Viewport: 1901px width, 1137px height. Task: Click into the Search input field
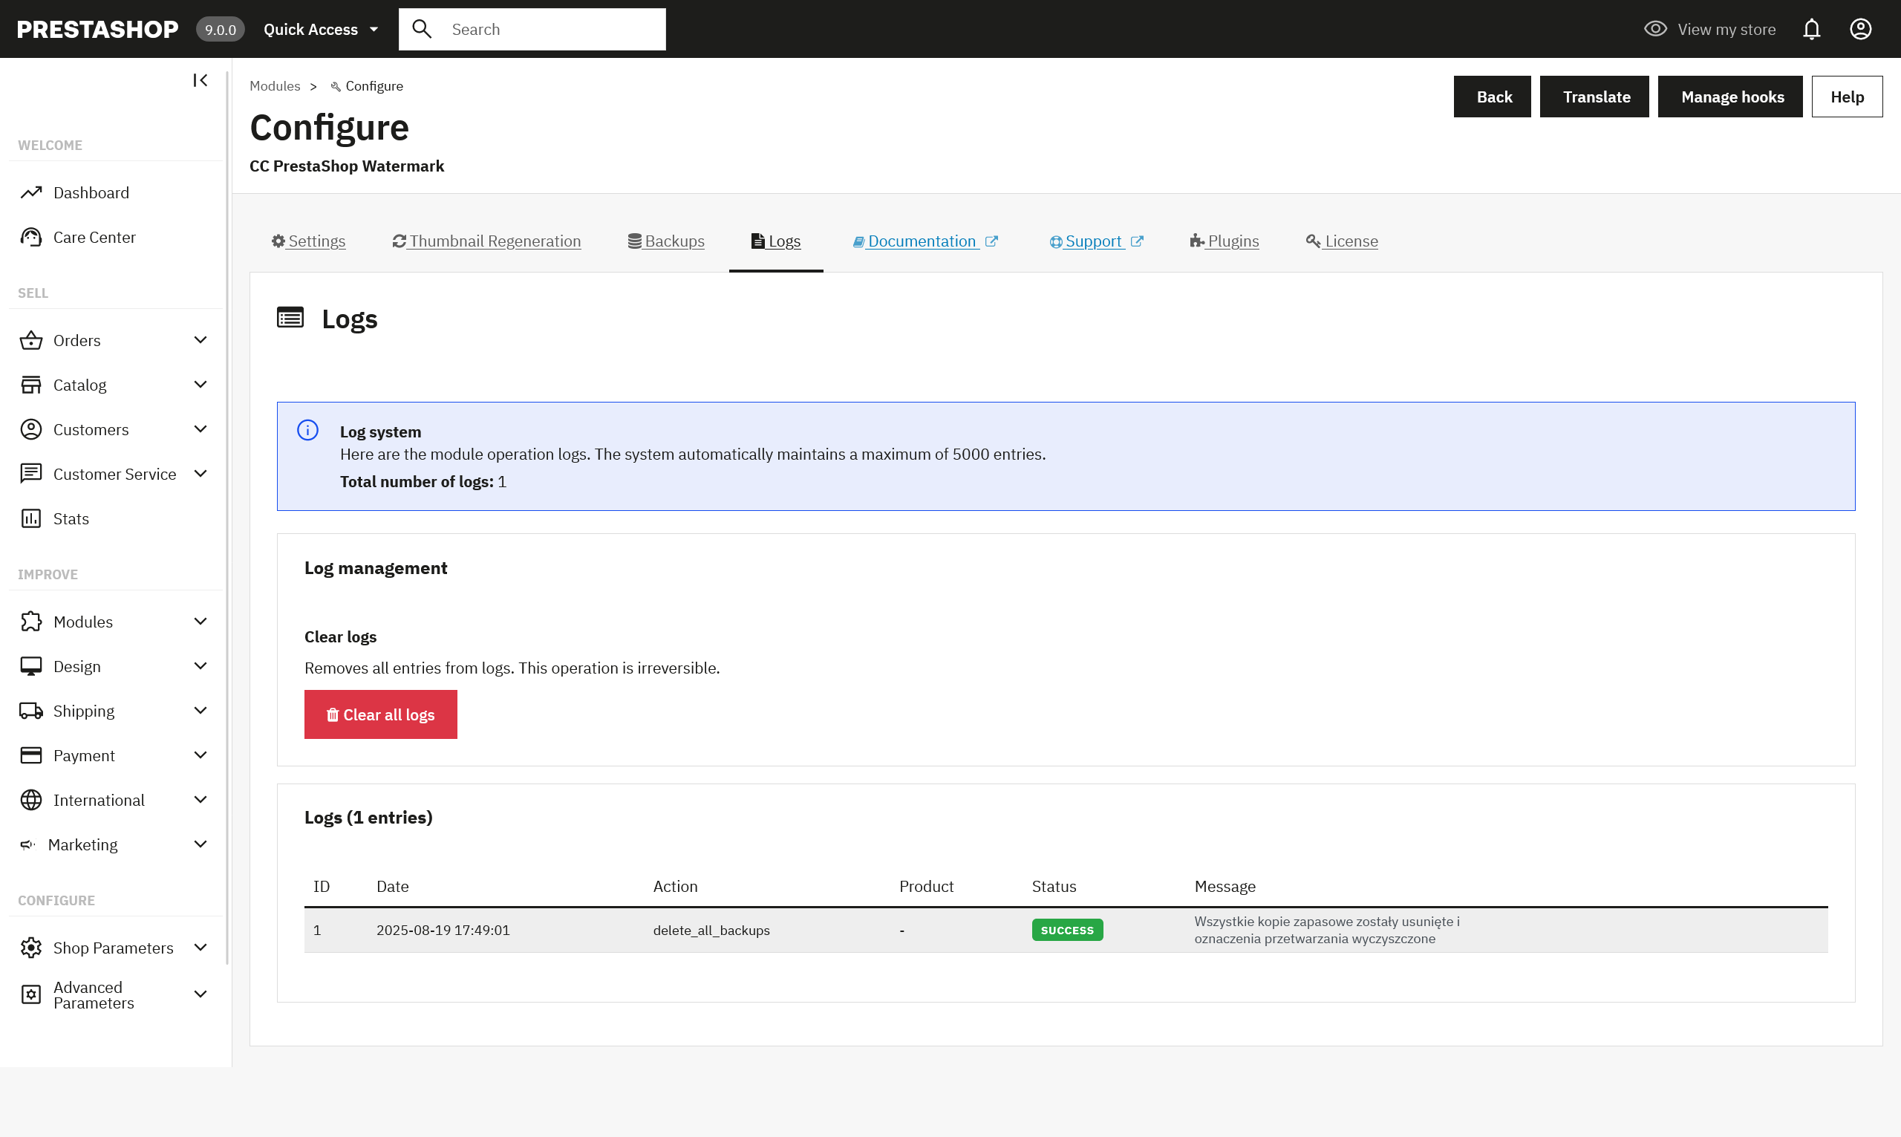pyautogui.click(x=552, y=29)
